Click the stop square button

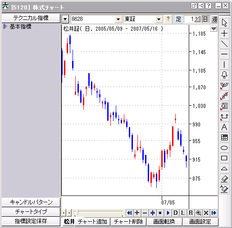point(160,213)
